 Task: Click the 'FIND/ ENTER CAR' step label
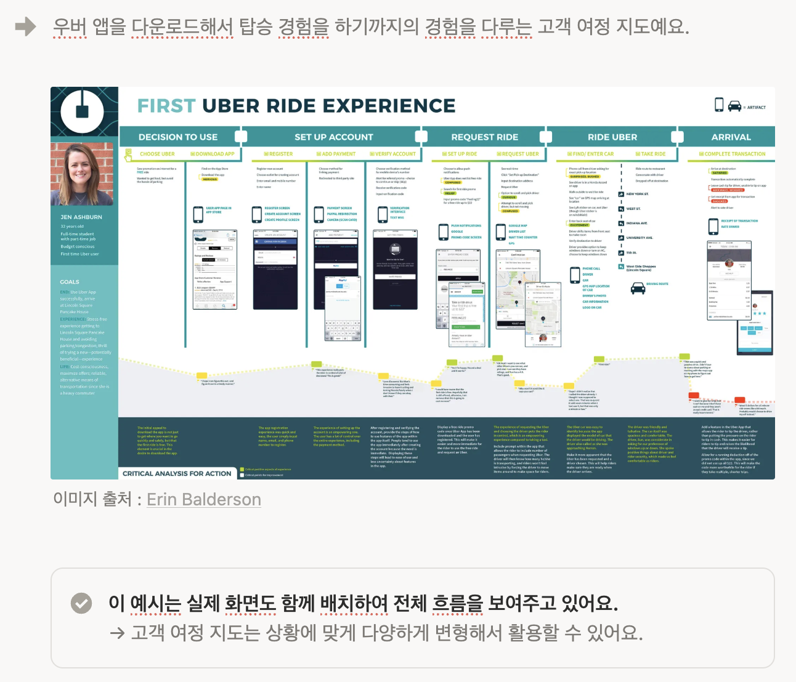[x=593, y=154]
